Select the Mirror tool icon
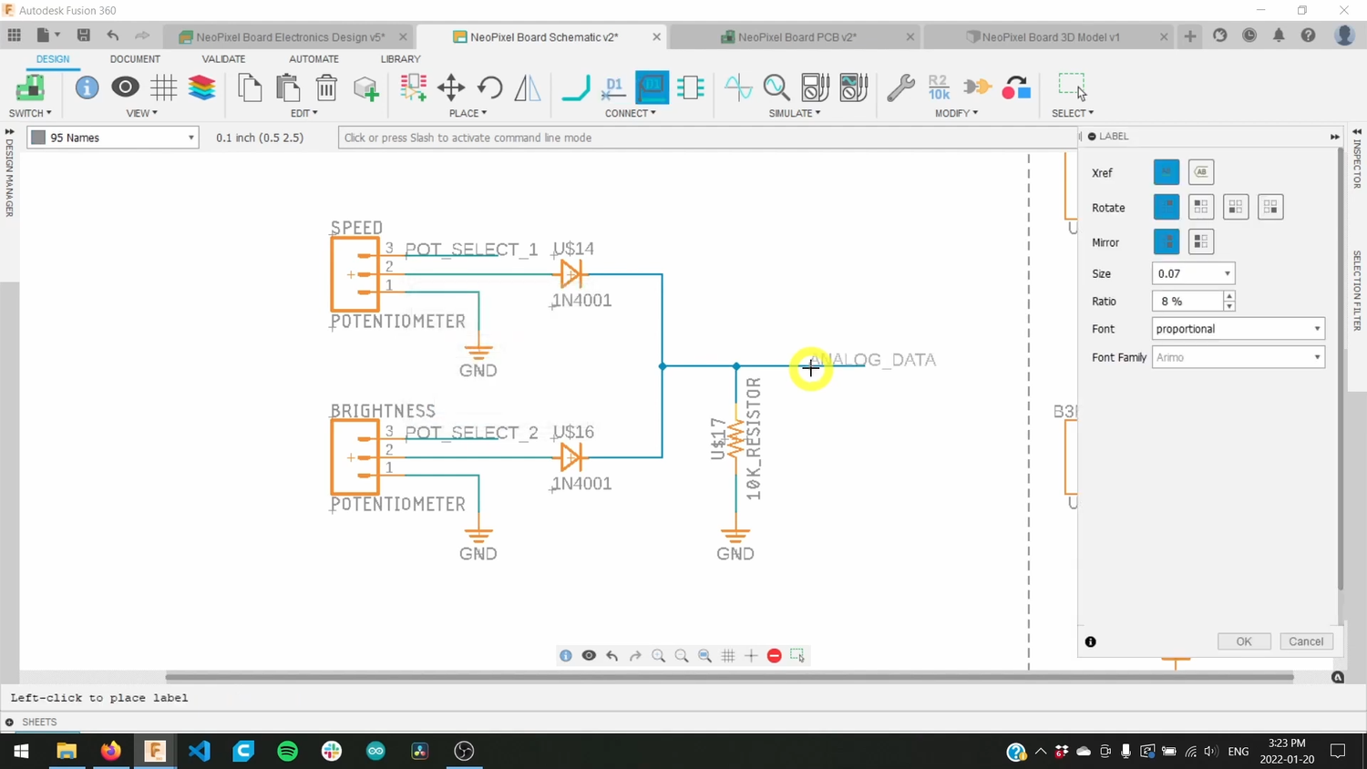1367x769 pixels. [527, 87]
